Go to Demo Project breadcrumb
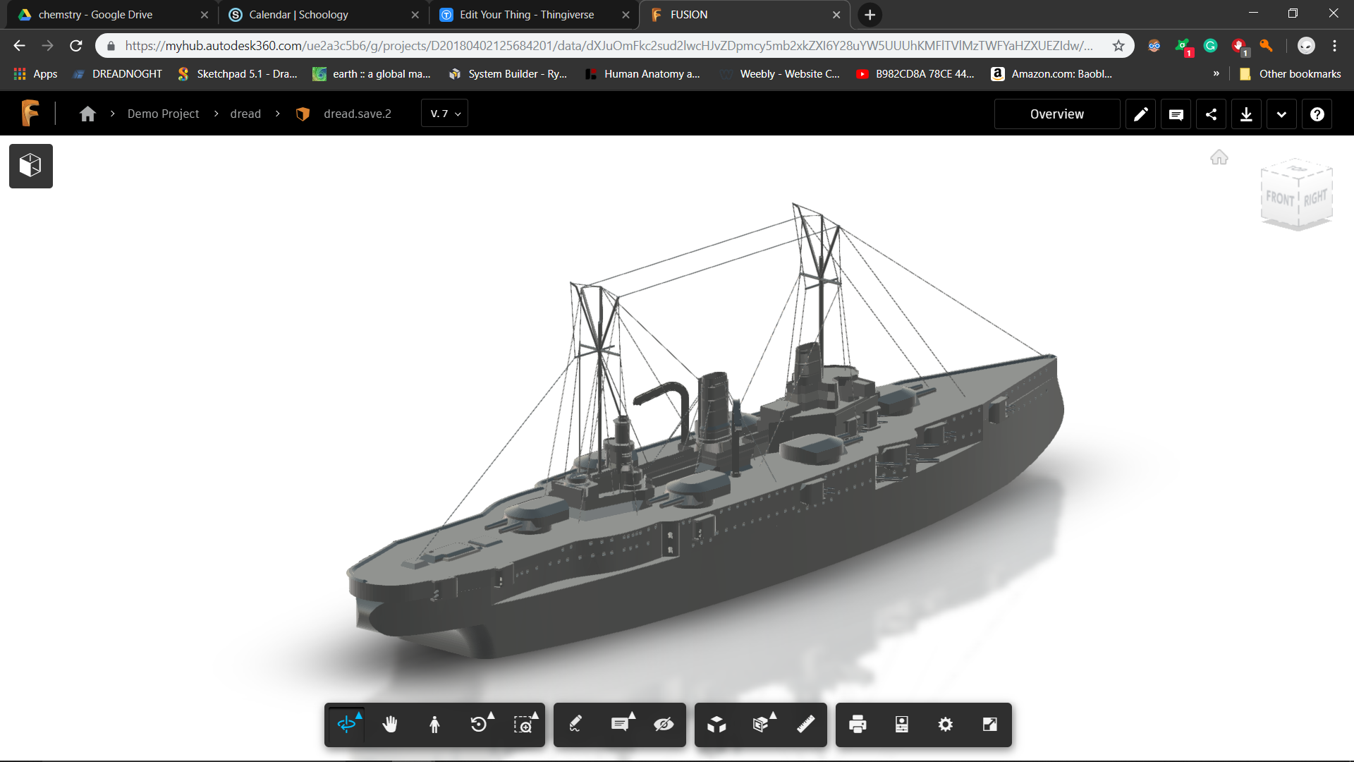 pos(163,114)
